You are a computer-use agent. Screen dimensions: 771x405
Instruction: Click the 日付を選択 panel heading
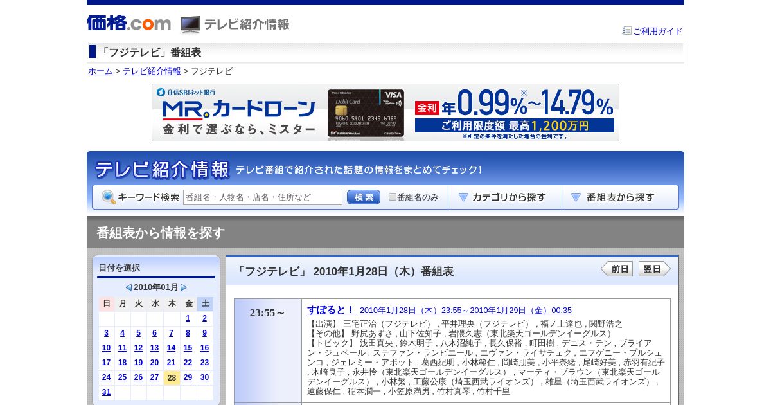tap(120, 267)
